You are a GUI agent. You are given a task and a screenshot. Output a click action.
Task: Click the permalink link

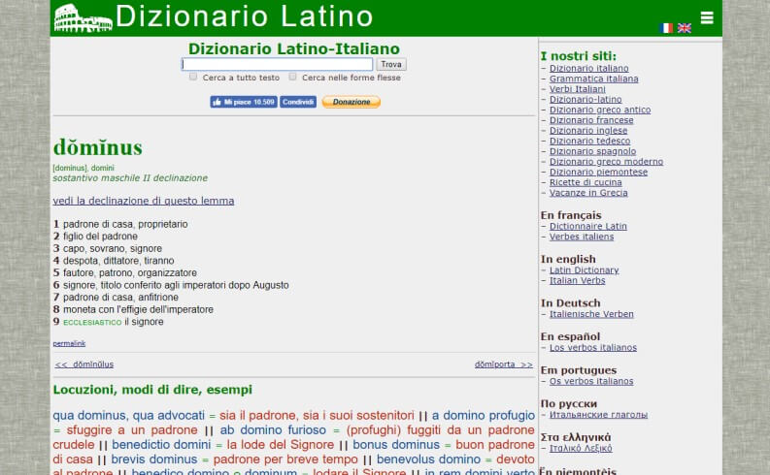[69, 343]
